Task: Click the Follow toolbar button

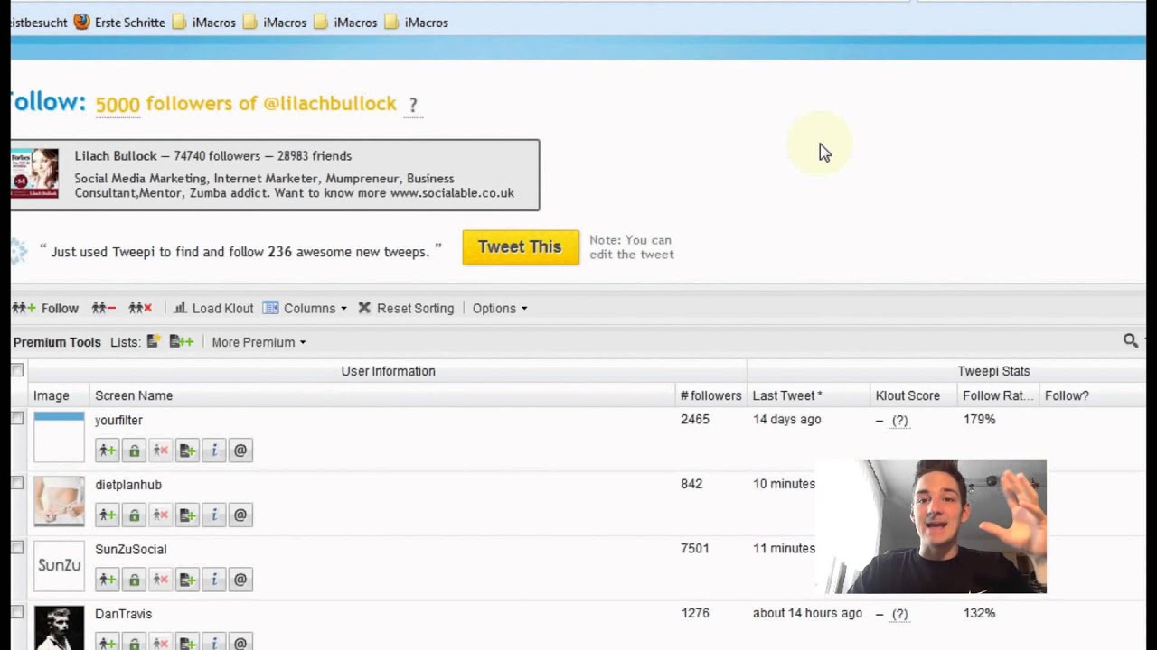Action: coord(46,308)
